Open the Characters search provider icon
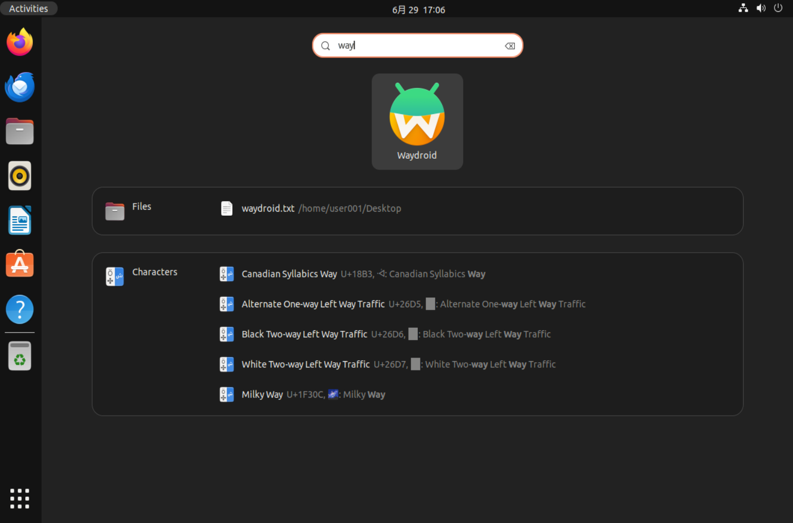Viewport: 793px width, 523px height. click(115, 276)
